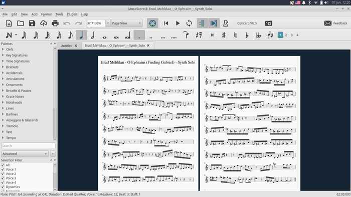The width and height of the screenshot is (351, 197).
Task: Uncheck Voice 3 in Selection Filter
Action: click(3, 178)
